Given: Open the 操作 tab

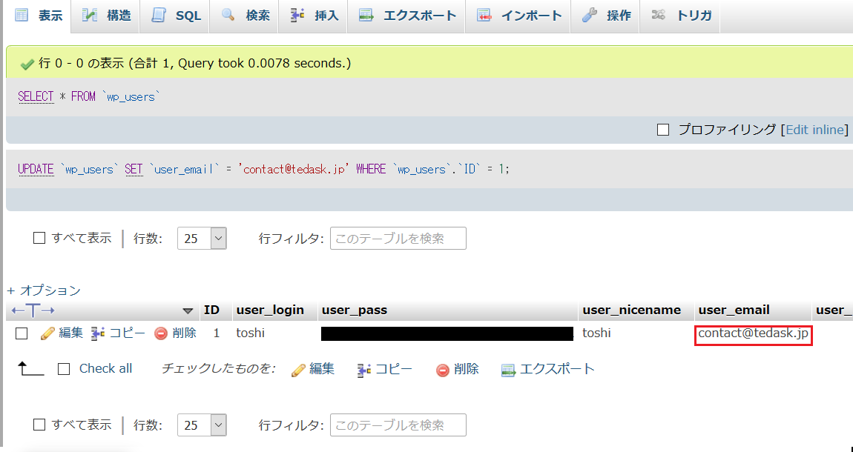Looking at the screenshot, I should point(605,16).
